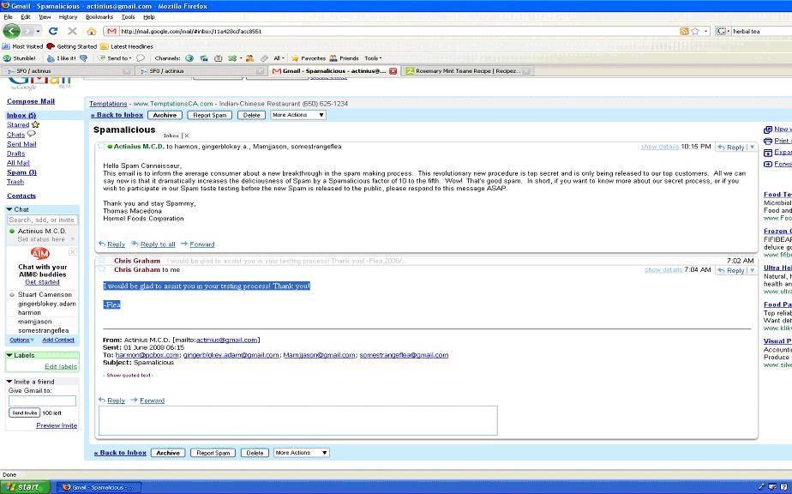This screenshot has height=494, width=792.
Task: Click Compose Mail
Action: (31, 102)
